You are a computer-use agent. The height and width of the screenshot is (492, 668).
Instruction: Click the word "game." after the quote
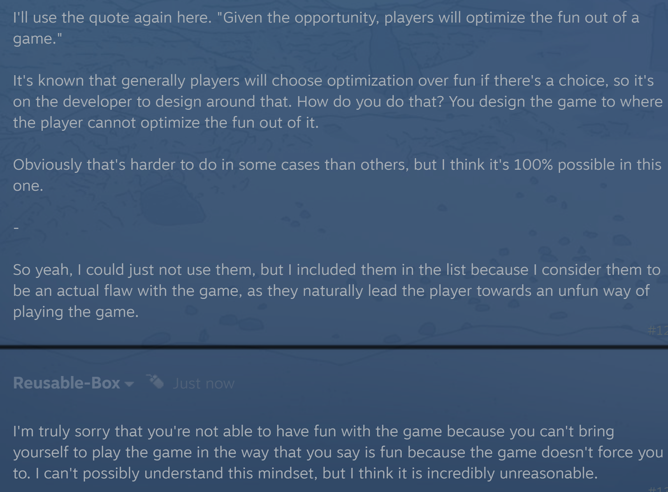click(x=37, y=39)
